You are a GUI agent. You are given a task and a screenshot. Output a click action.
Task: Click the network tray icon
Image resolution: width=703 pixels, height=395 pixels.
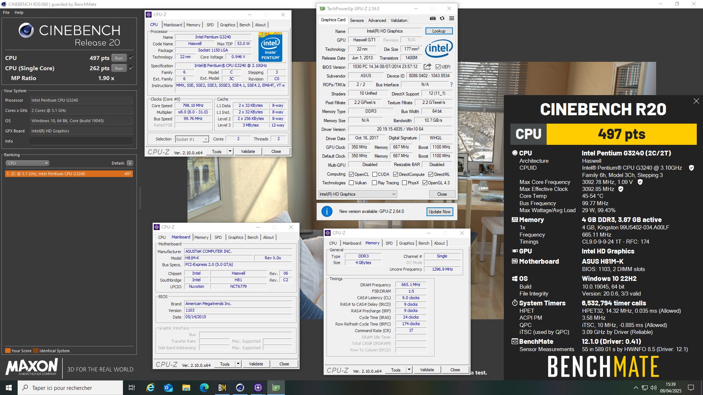coord(645,388)
